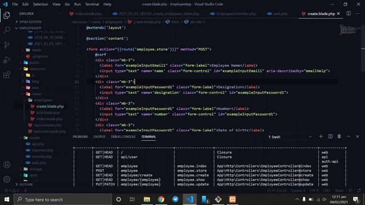Maximize the terminal panel size
The height and width of the screenshot is (205, 365).
(x=348, y=137)
